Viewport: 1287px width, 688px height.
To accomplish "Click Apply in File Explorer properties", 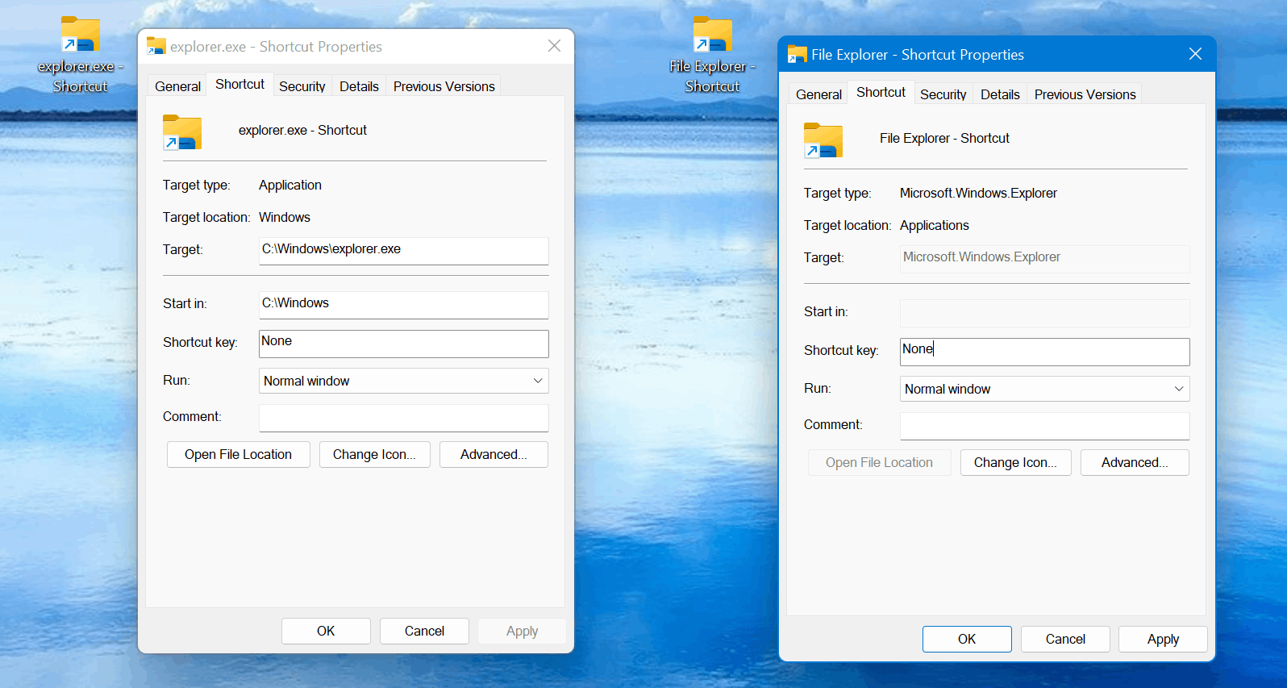I will pos(1163,639).
